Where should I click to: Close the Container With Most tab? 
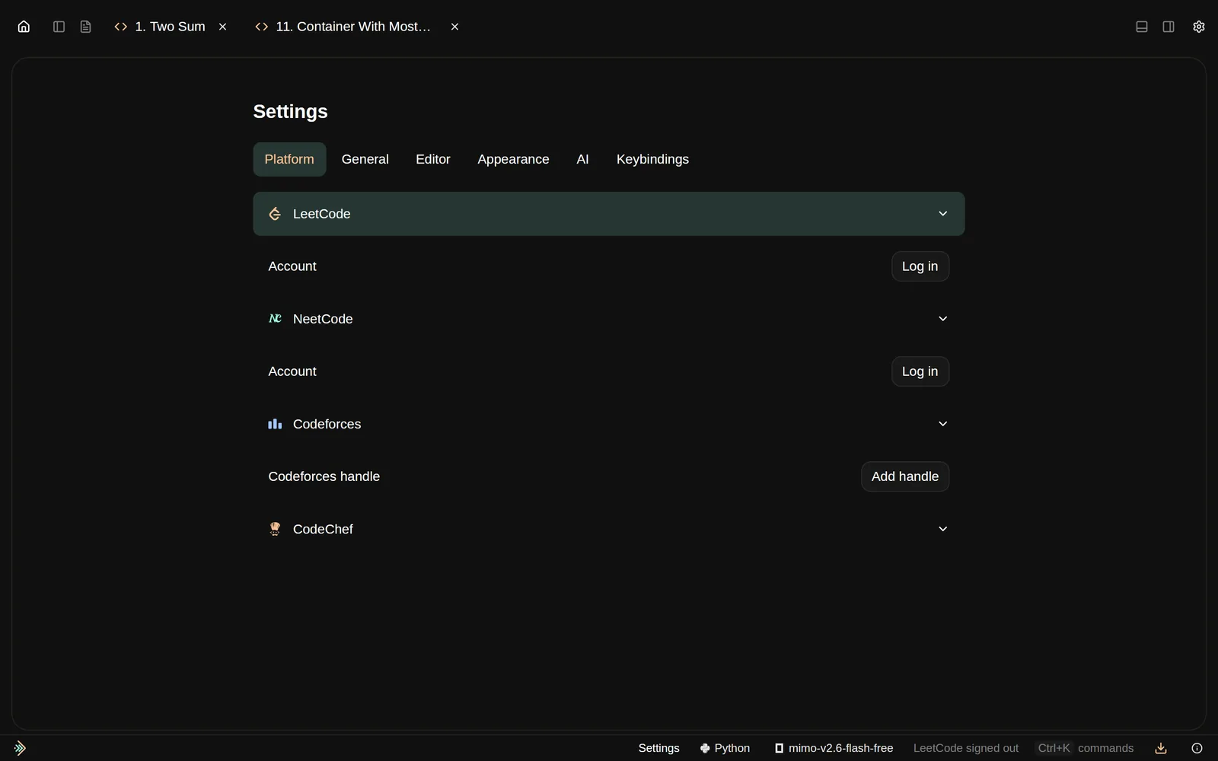(454, 27)
